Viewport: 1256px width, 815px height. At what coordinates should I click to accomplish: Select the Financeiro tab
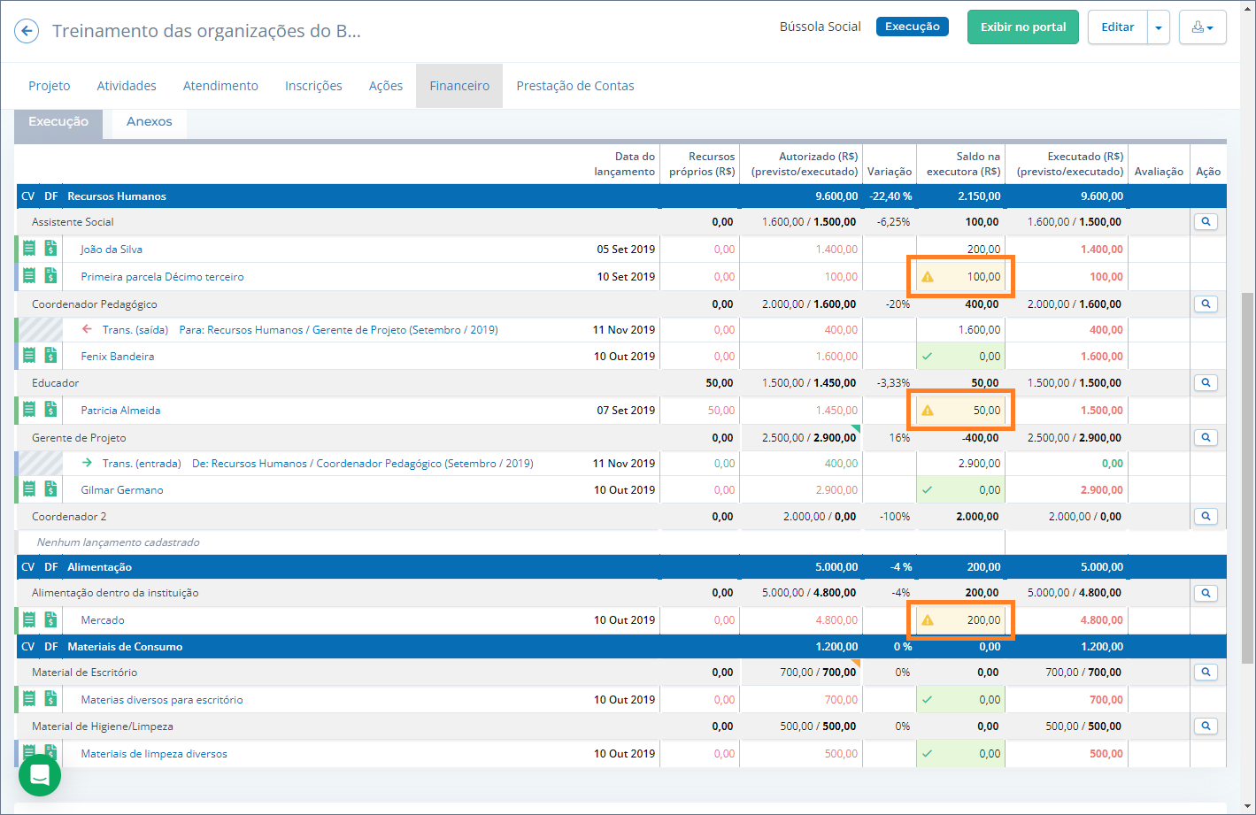[459, 86]
